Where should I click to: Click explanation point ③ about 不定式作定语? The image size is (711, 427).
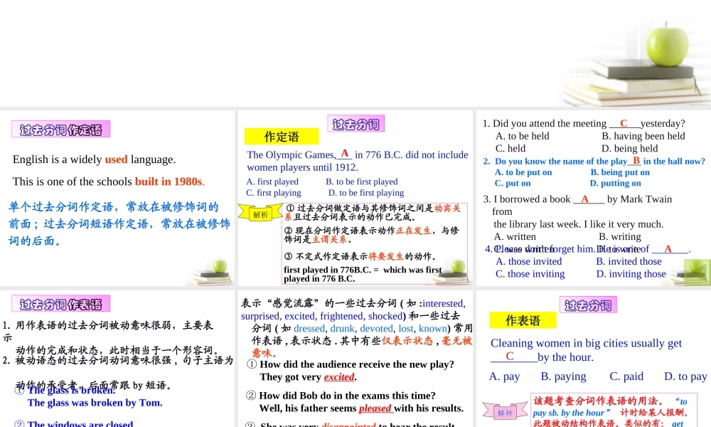[x=360, y=256]
